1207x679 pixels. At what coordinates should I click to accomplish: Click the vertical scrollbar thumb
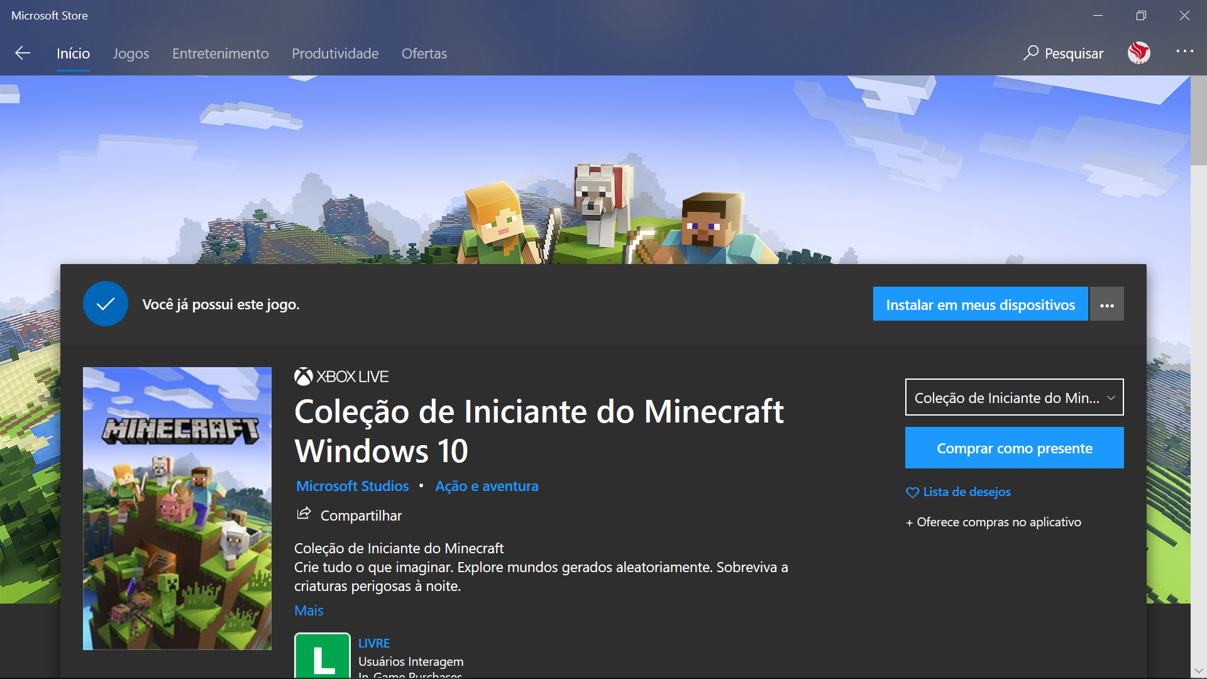(1198, 121)
